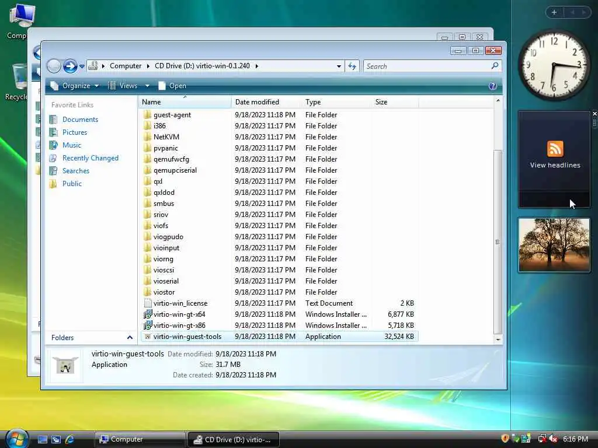
Task: Expand arrow after Computer breadcrumb
Action: coord(148,66)
